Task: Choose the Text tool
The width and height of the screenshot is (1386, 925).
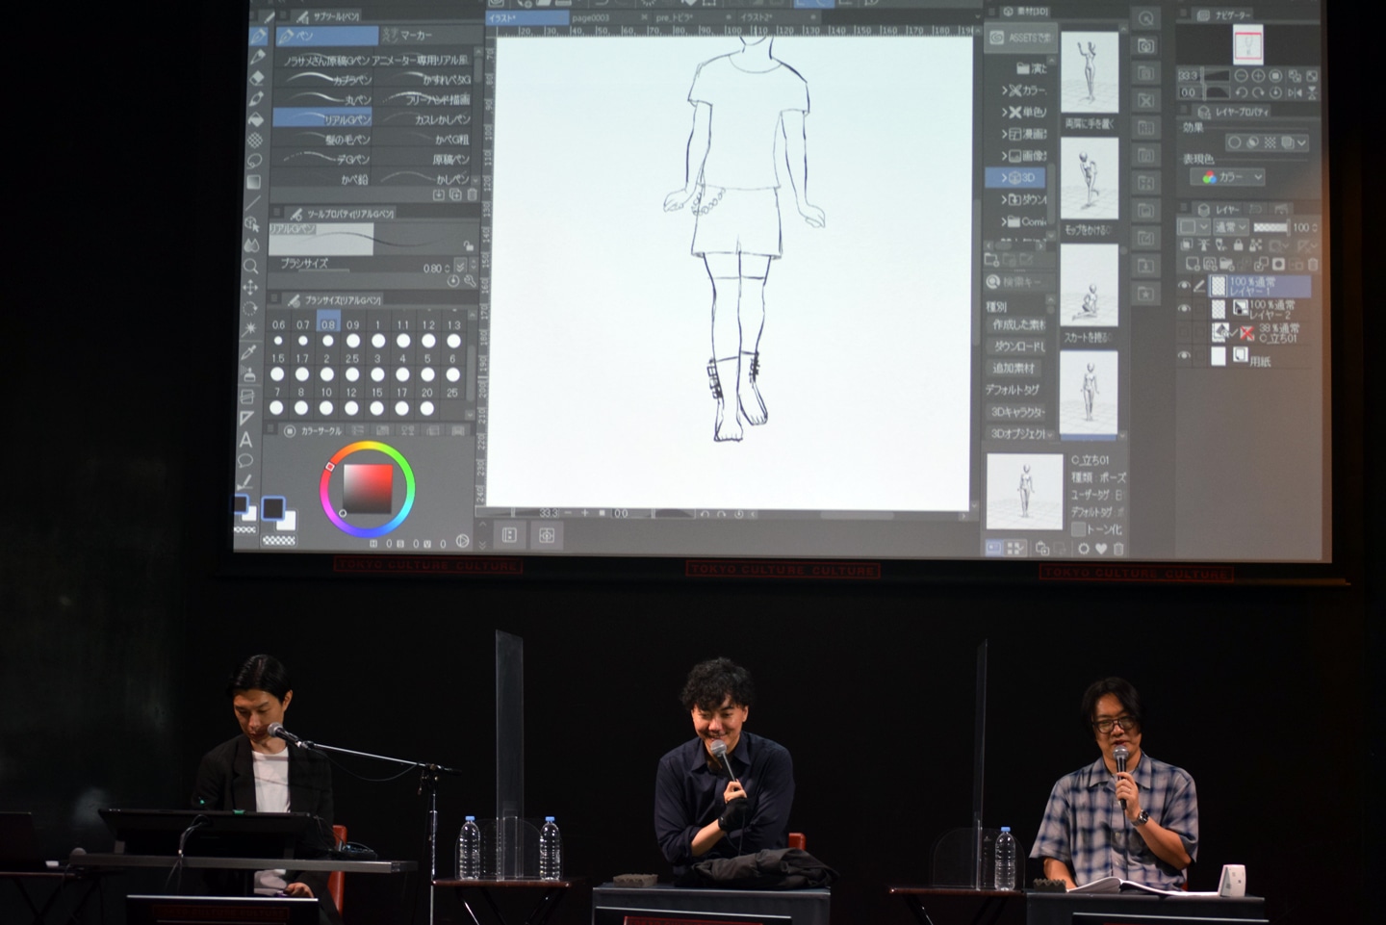Action: click(246, 440)
